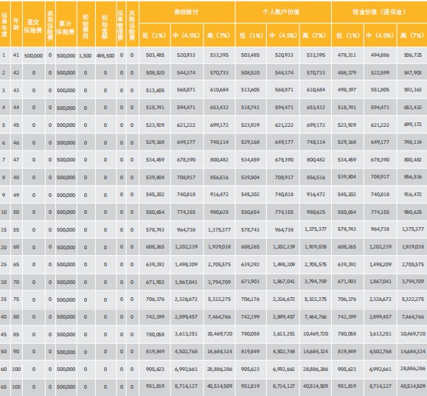
Task: Select cash value cell 551,805
Action: (x=380, y=90)
